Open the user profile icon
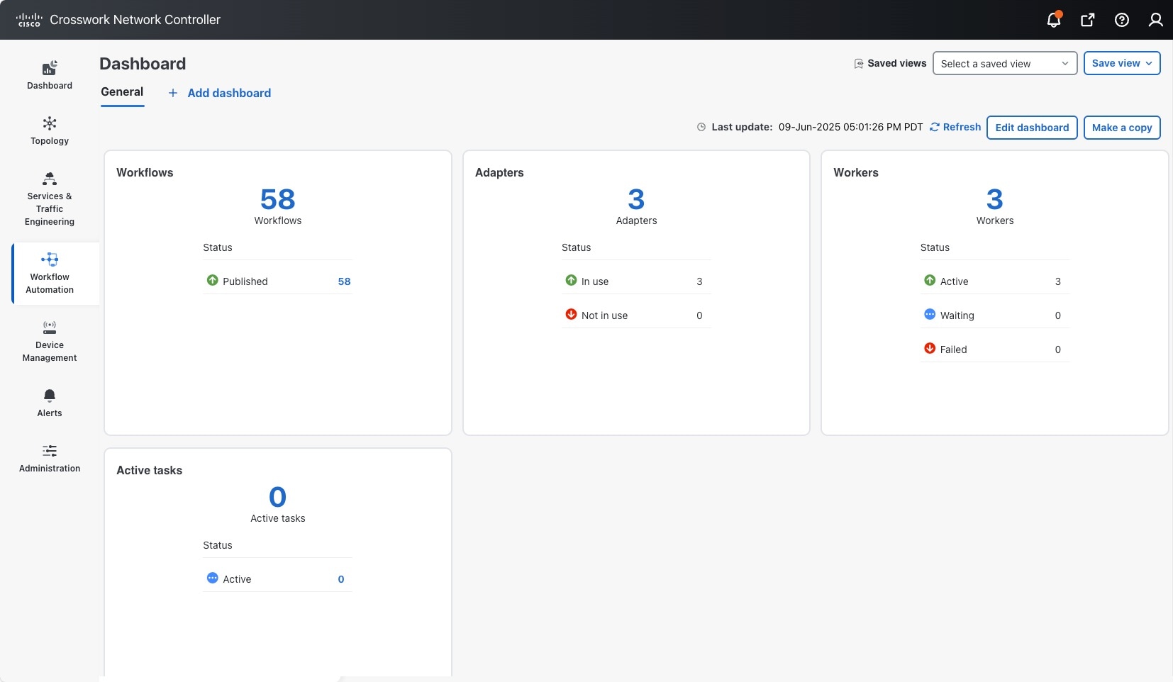Screen dimensions: 1173x682 [1156, 20]
